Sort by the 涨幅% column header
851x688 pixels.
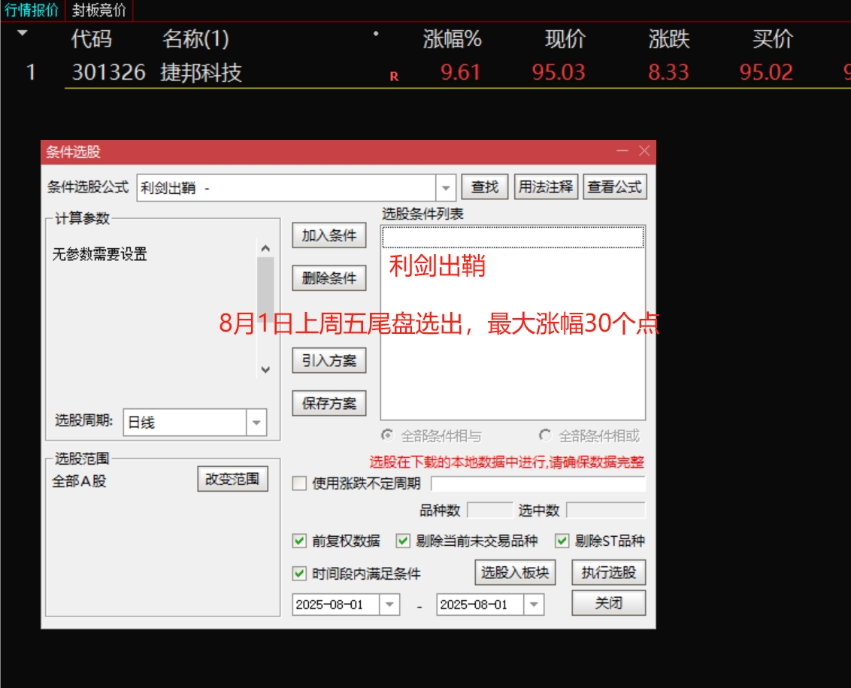tap(452, 39)
